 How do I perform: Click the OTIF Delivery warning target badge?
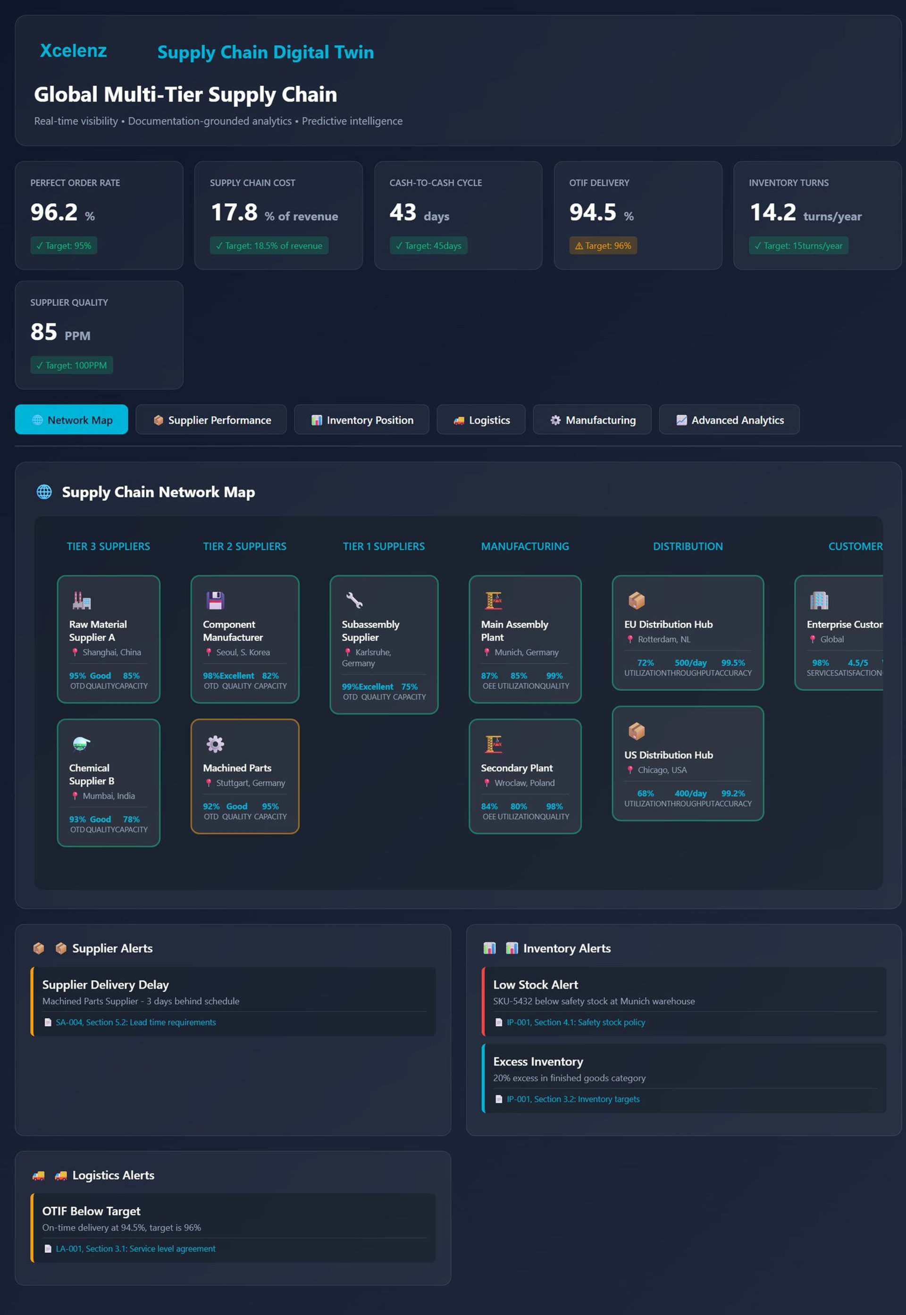pyautogui.click(x=603, y=246)
